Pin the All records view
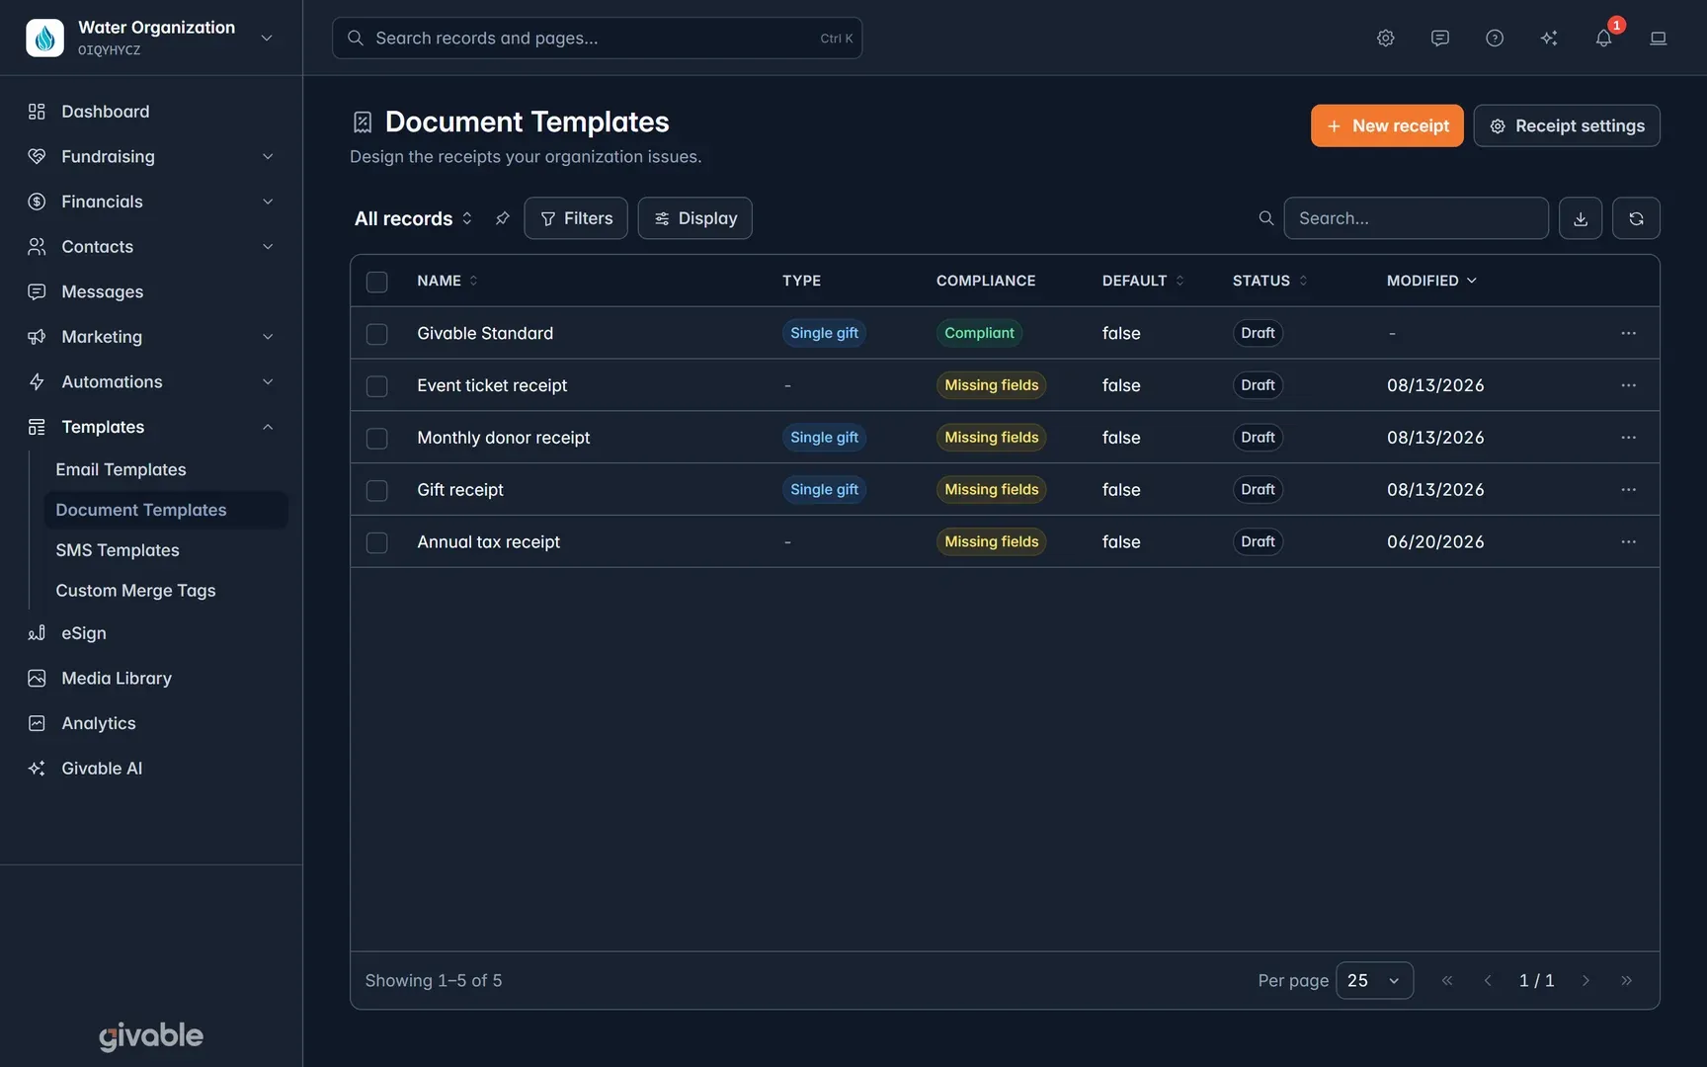 [x=502, y=218]
